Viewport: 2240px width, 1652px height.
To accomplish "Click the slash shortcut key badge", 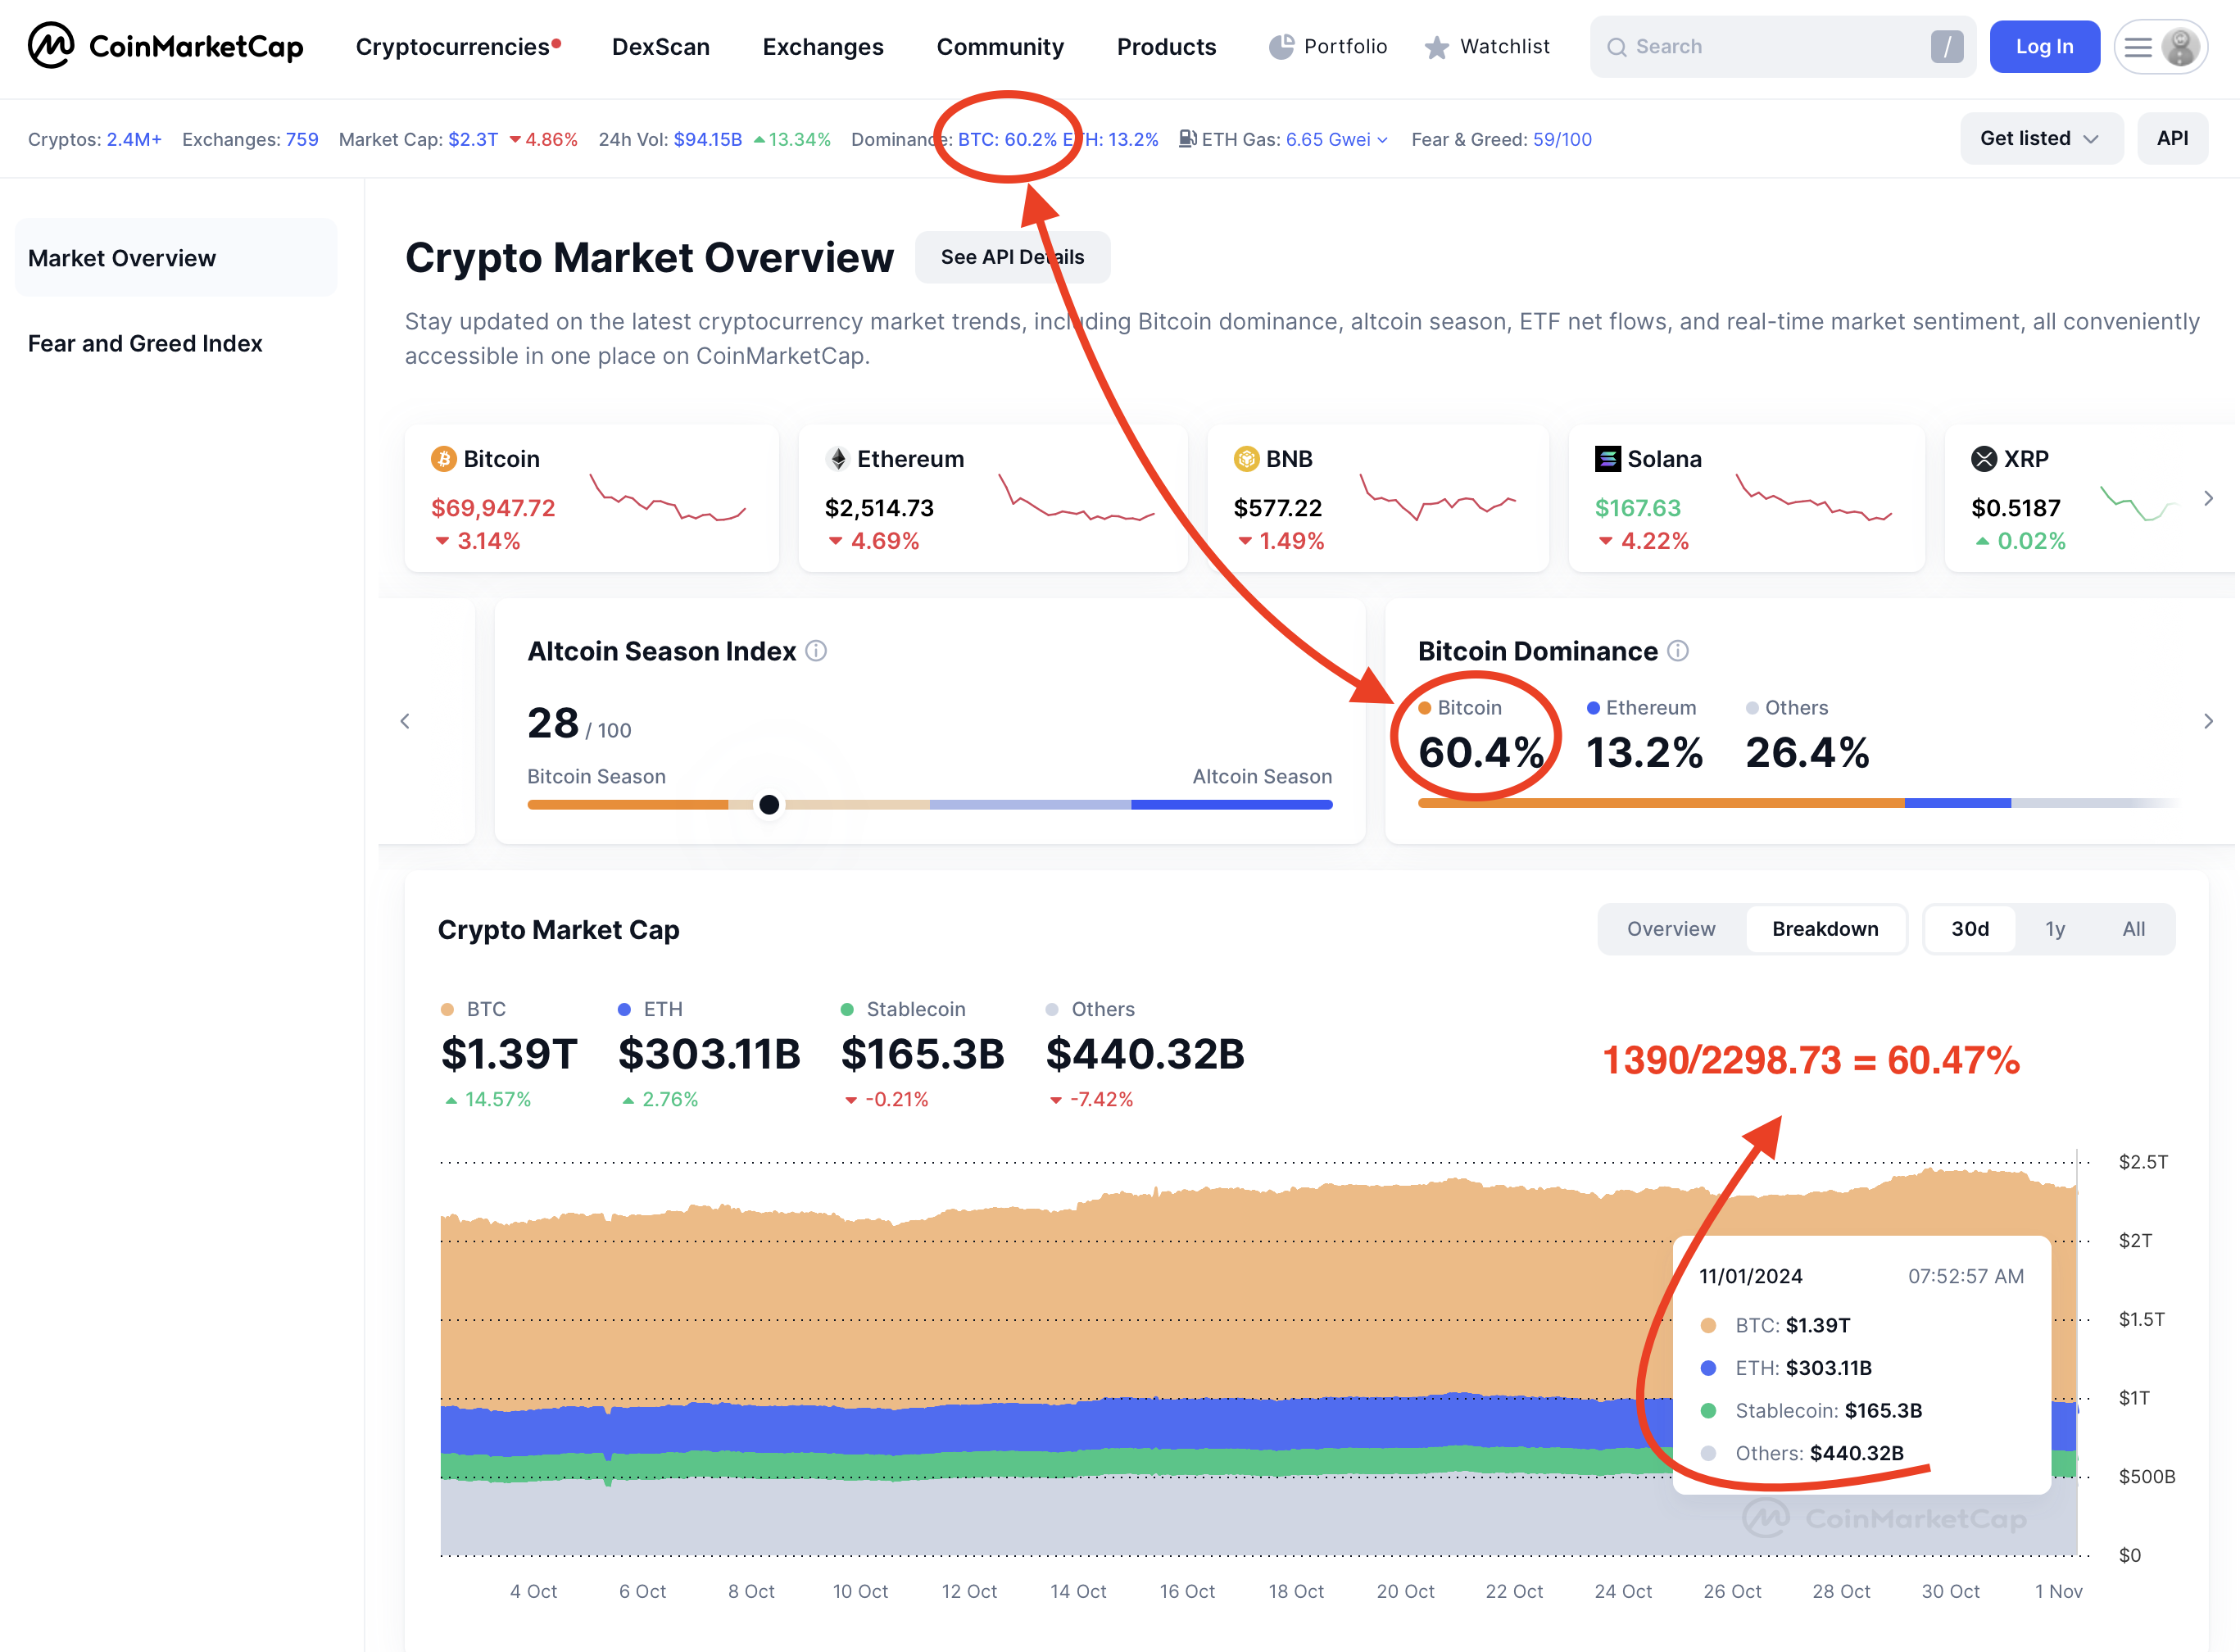I will 1946,46.
